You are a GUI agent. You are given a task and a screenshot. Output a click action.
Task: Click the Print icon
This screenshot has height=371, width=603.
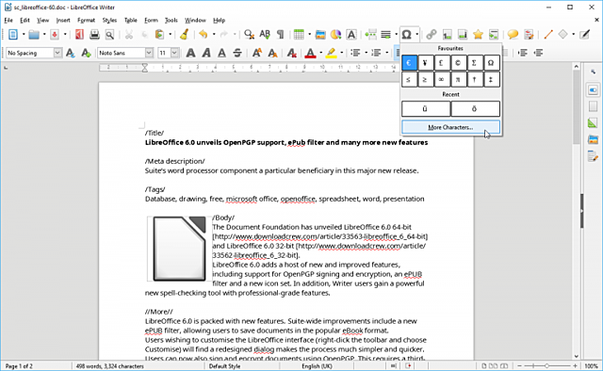pos(94,35)
